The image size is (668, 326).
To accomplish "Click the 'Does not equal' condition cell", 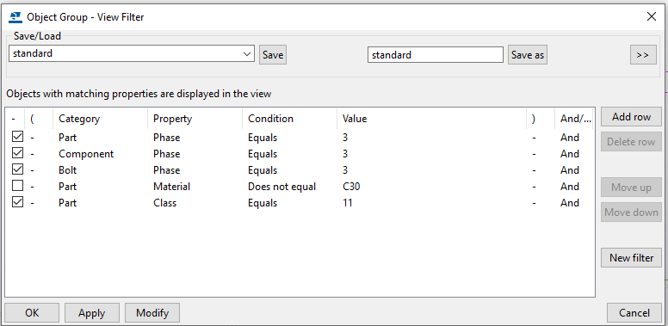I will 282,187.
